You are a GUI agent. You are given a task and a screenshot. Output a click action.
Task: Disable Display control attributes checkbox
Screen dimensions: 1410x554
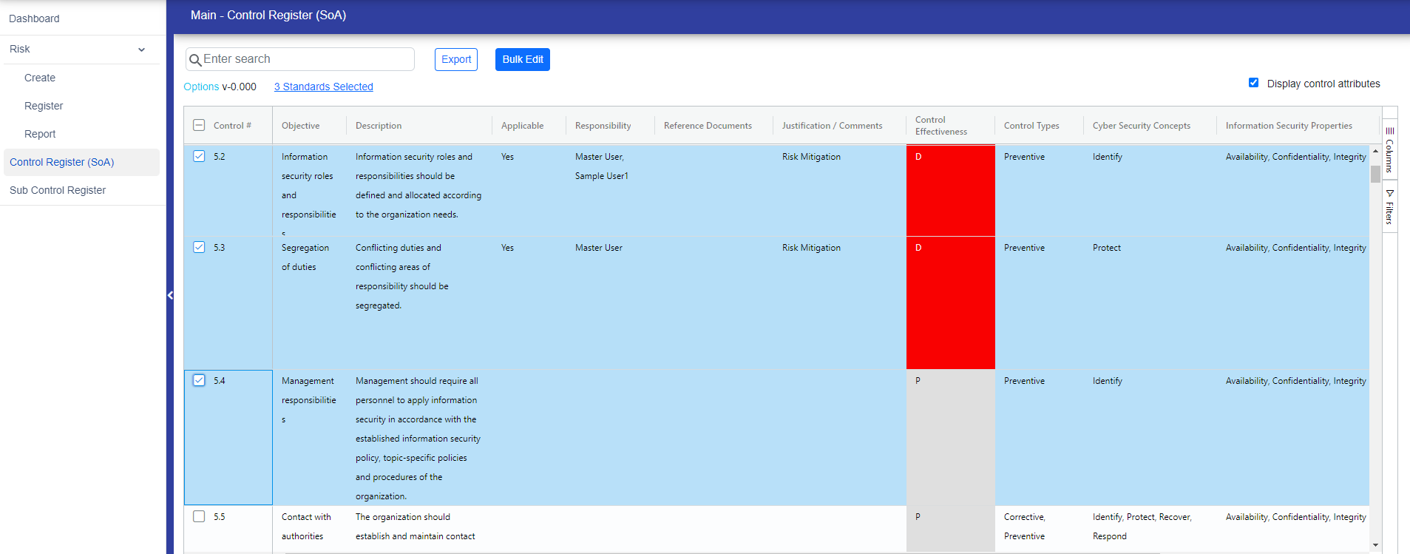1253,83
